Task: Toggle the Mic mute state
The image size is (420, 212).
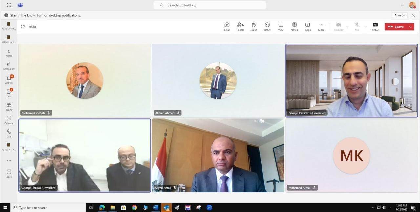Action: click(x=357, y=27)
